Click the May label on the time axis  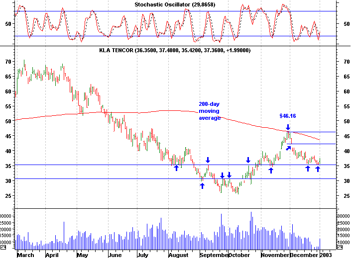point(82,255)
